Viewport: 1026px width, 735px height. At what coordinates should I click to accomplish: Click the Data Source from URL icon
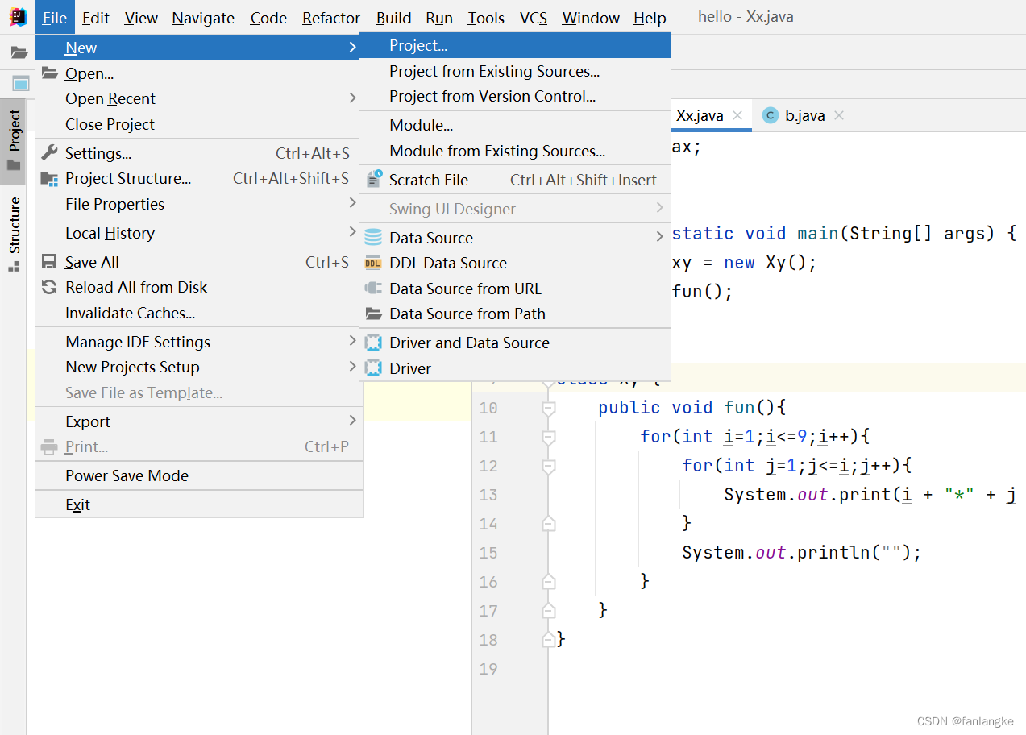click(x=373, y=289)
